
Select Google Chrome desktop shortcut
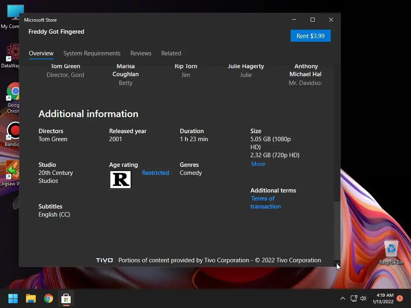[x=12, y=98]
